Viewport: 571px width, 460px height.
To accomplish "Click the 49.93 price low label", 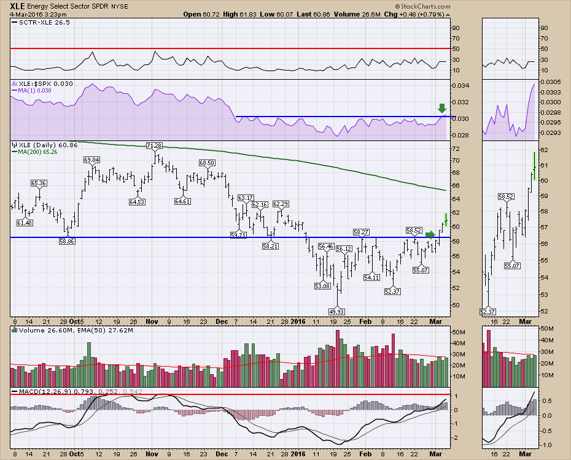I will 337,312.
